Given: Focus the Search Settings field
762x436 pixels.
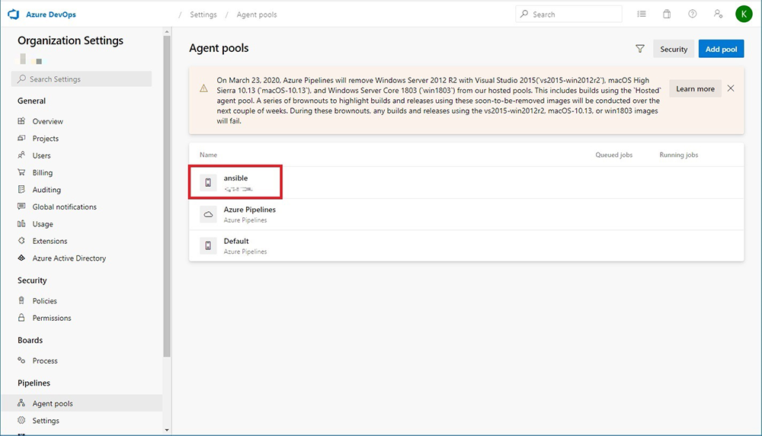Looking at the screenshot, I should point(82,79).
